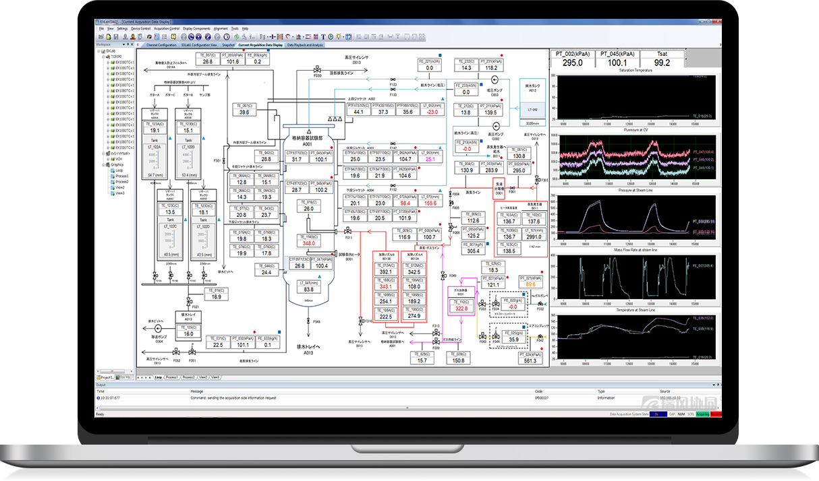Screen dimensions: 819x481
Task: Select the Text 'T' tool icon
Action: 323,36
